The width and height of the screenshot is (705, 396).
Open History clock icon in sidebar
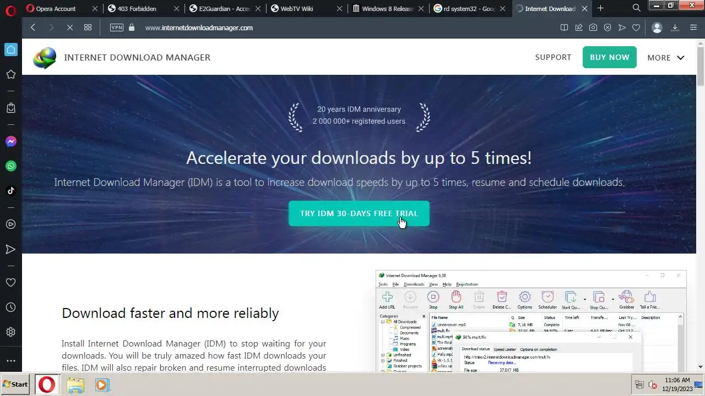(10, 307)
